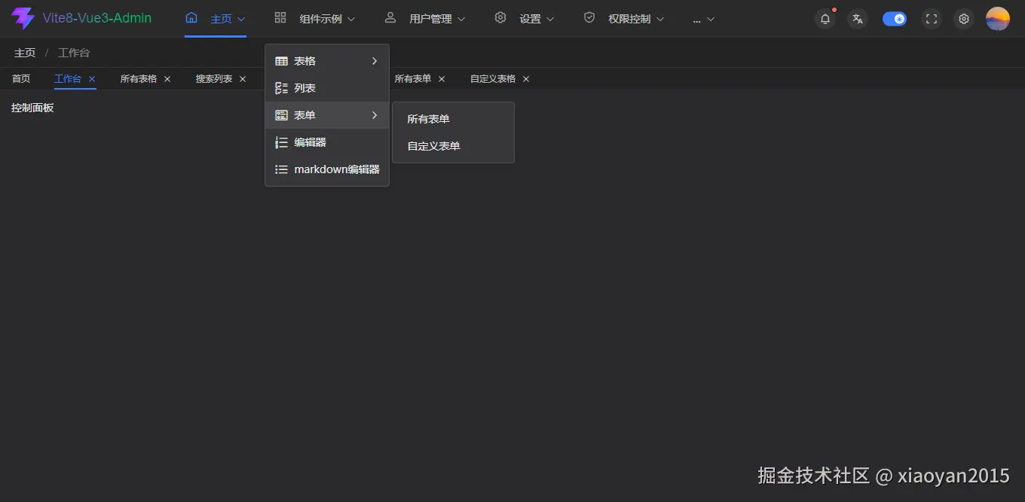Click the user avatar image
Image resolution: width=1025 pixels, height=502 pixels.
click(998, 19)
